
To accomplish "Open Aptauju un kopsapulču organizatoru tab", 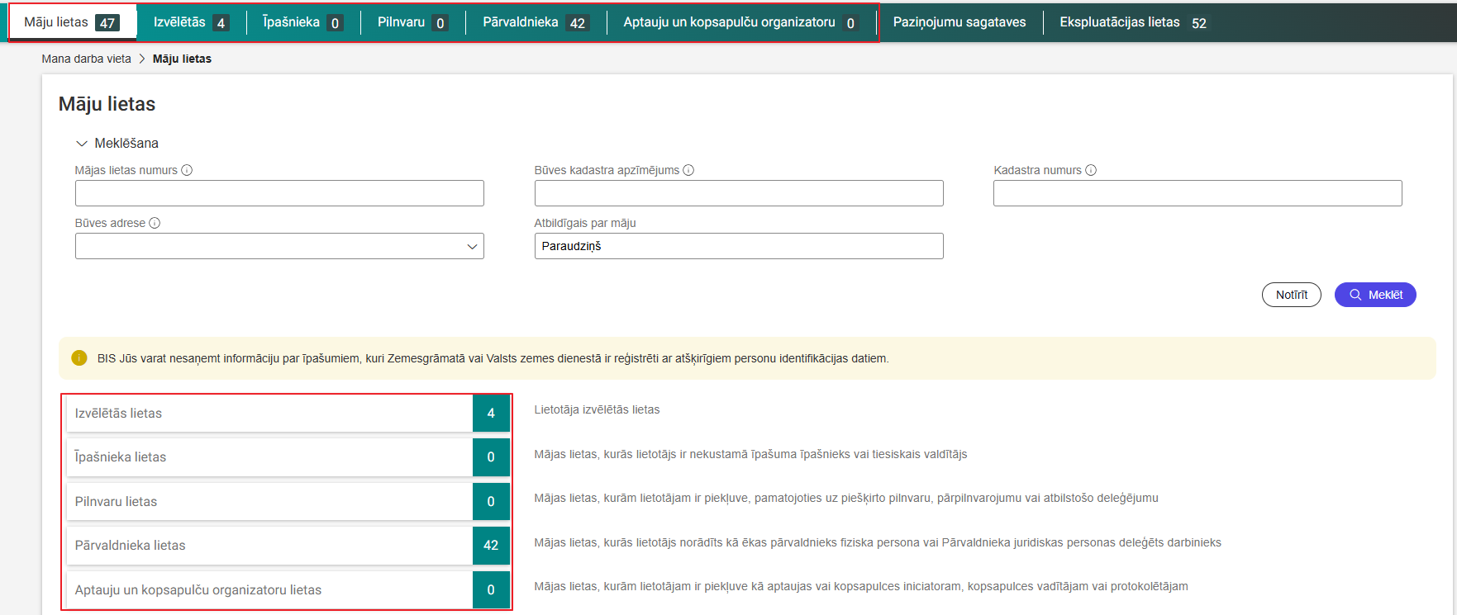I will click(740, 22).
